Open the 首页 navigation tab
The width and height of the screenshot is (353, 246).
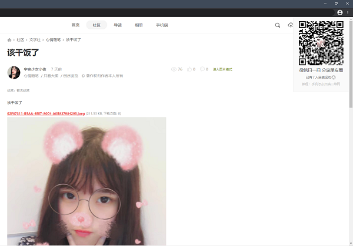[75, 25]
